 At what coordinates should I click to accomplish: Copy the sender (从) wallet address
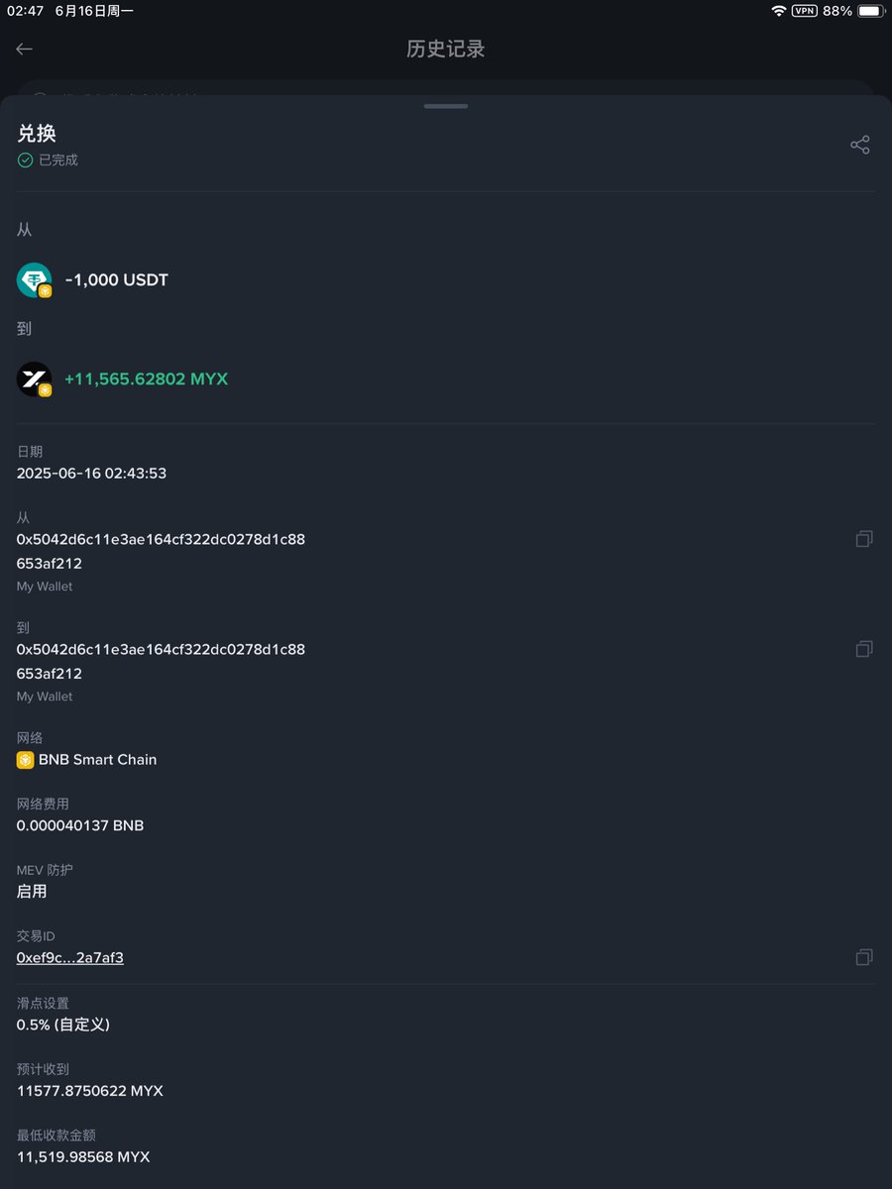point(864,539)
